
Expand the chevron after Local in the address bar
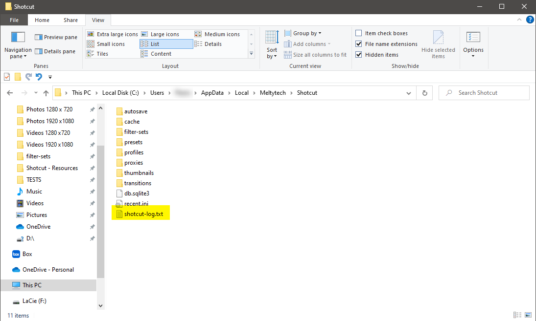pos(255,93)
